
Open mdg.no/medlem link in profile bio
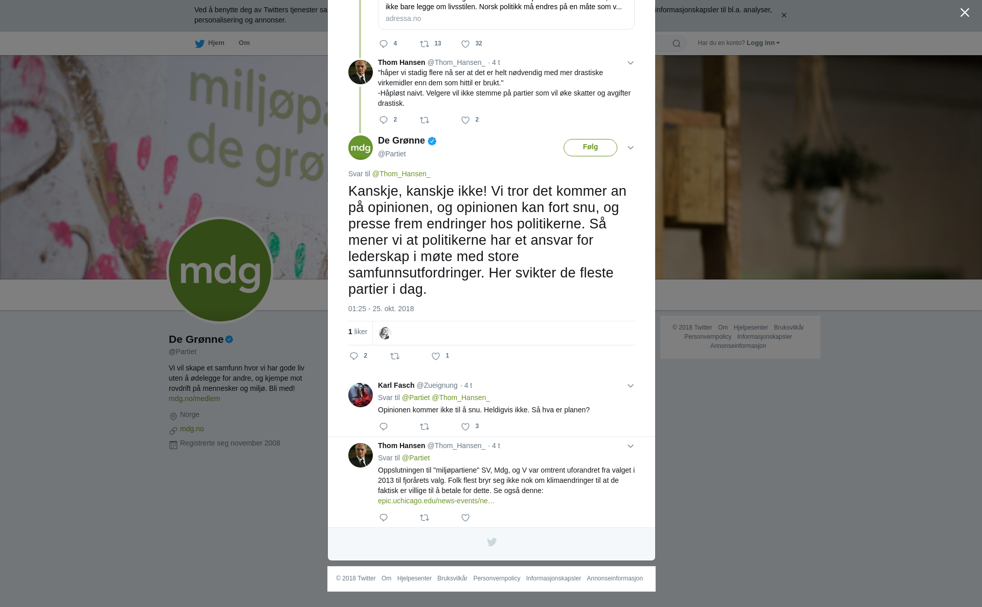(x=194, y=399)
